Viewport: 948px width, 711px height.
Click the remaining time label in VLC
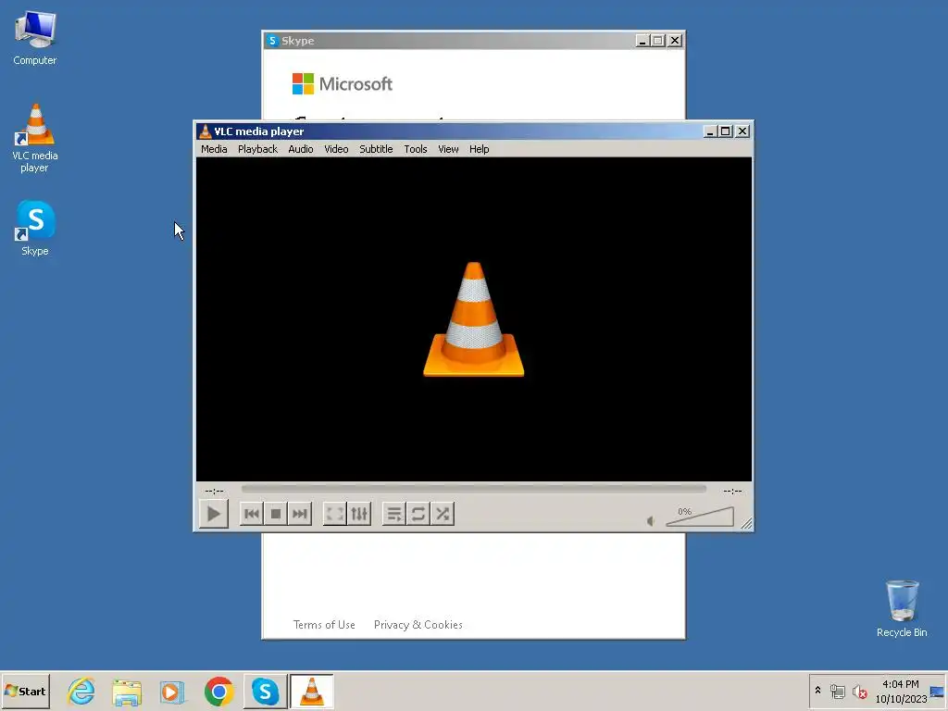[733, 491]
